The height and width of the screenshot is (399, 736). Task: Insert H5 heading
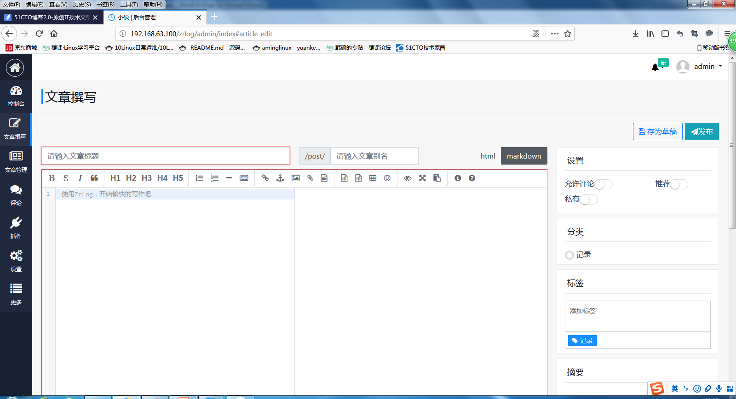pyautogui.click(x=178, y=178)
